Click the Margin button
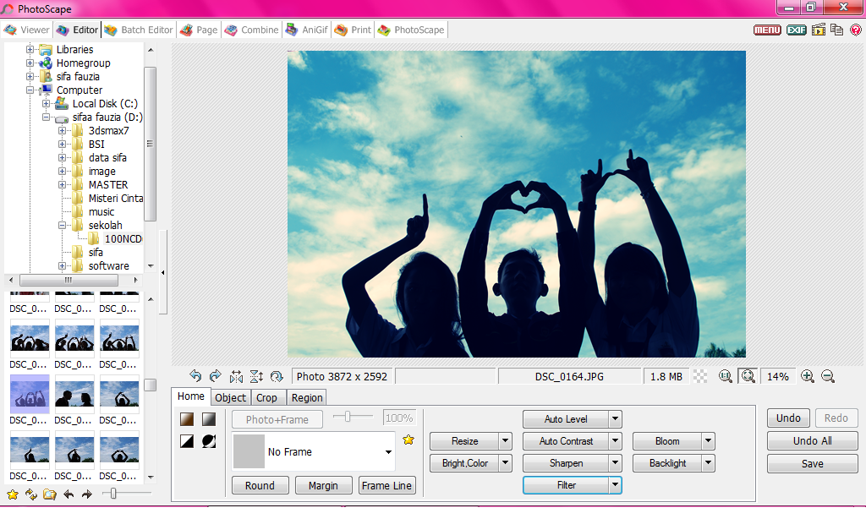Viewport: 866px width, 508px height. tap(323, 485)
